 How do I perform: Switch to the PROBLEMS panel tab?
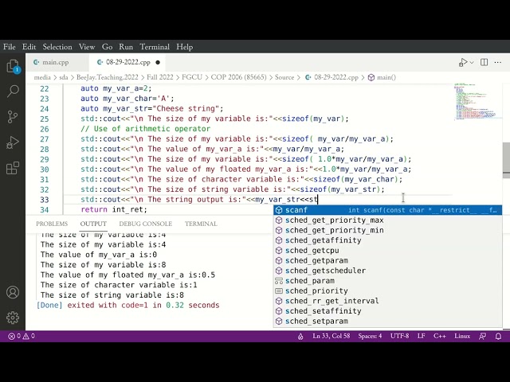point(52,224)
